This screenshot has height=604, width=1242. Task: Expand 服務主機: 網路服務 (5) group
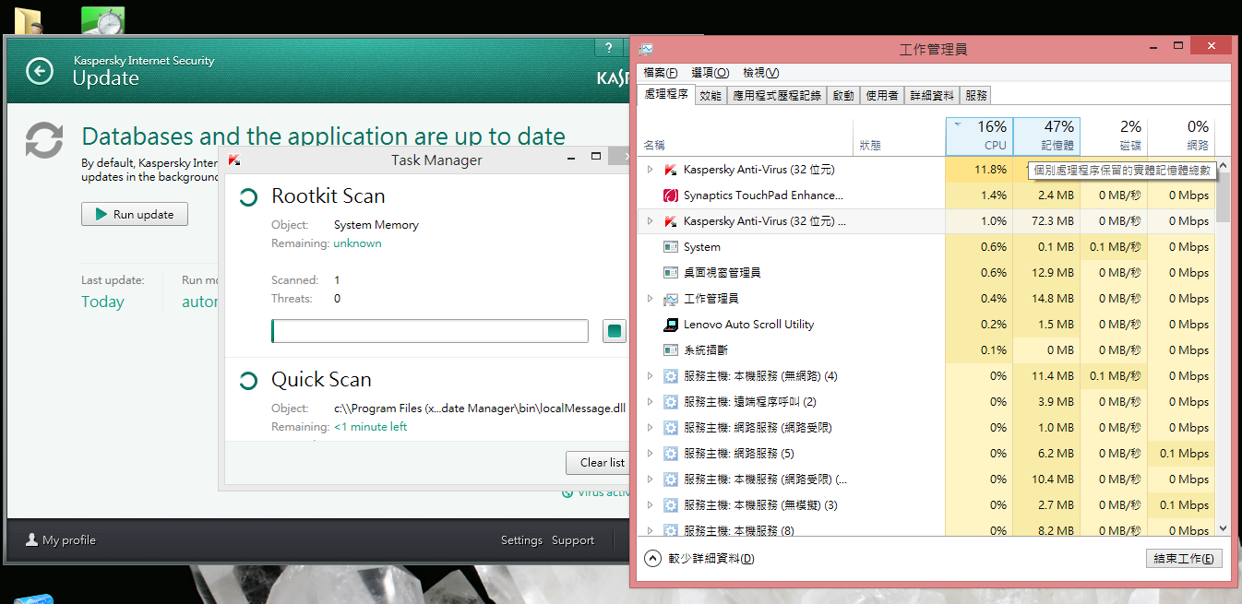pos(650,454)
